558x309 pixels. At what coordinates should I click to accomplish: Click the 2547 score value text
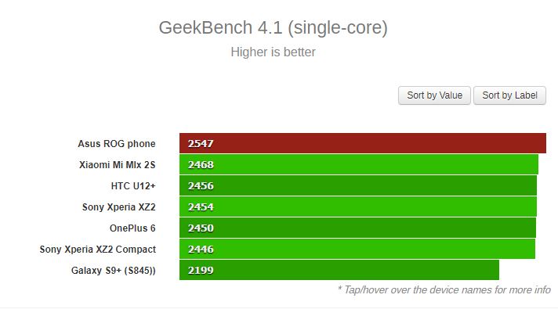201,143
